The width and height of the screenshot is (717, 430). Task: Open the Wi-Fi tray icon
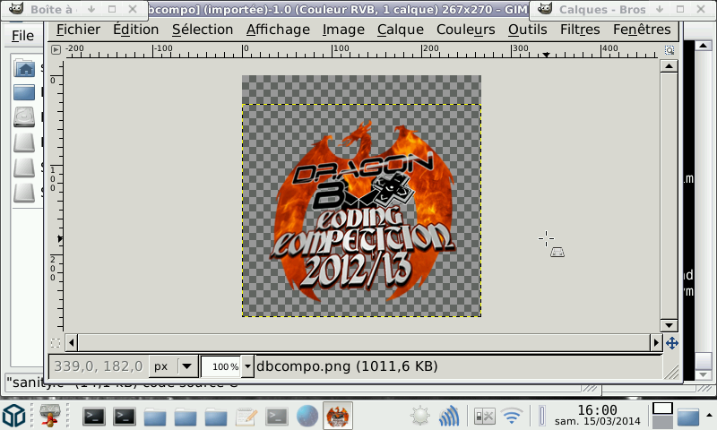(512, 417)
